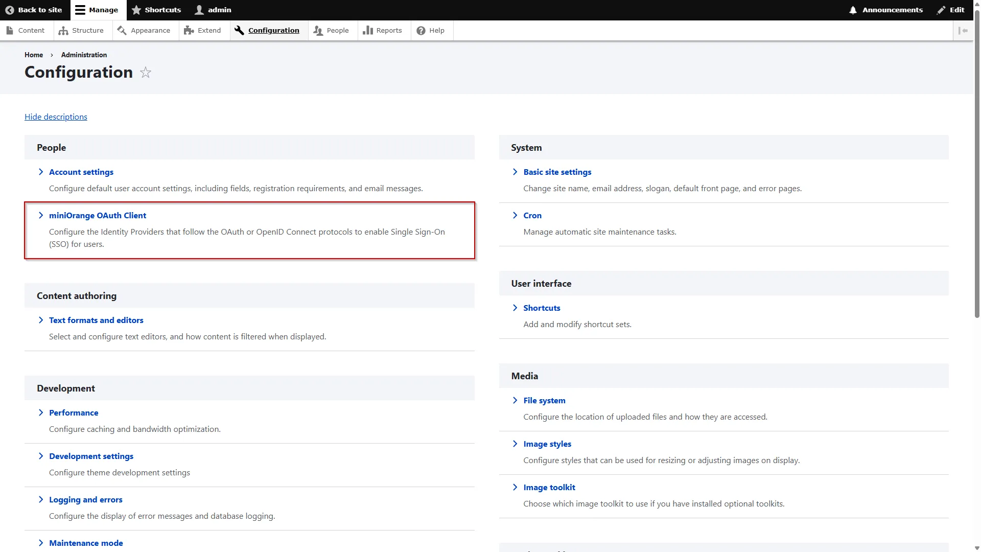Screen dimensions: 981x552
Task: Click the scrollbar up arrow
Action: [977, 4]
